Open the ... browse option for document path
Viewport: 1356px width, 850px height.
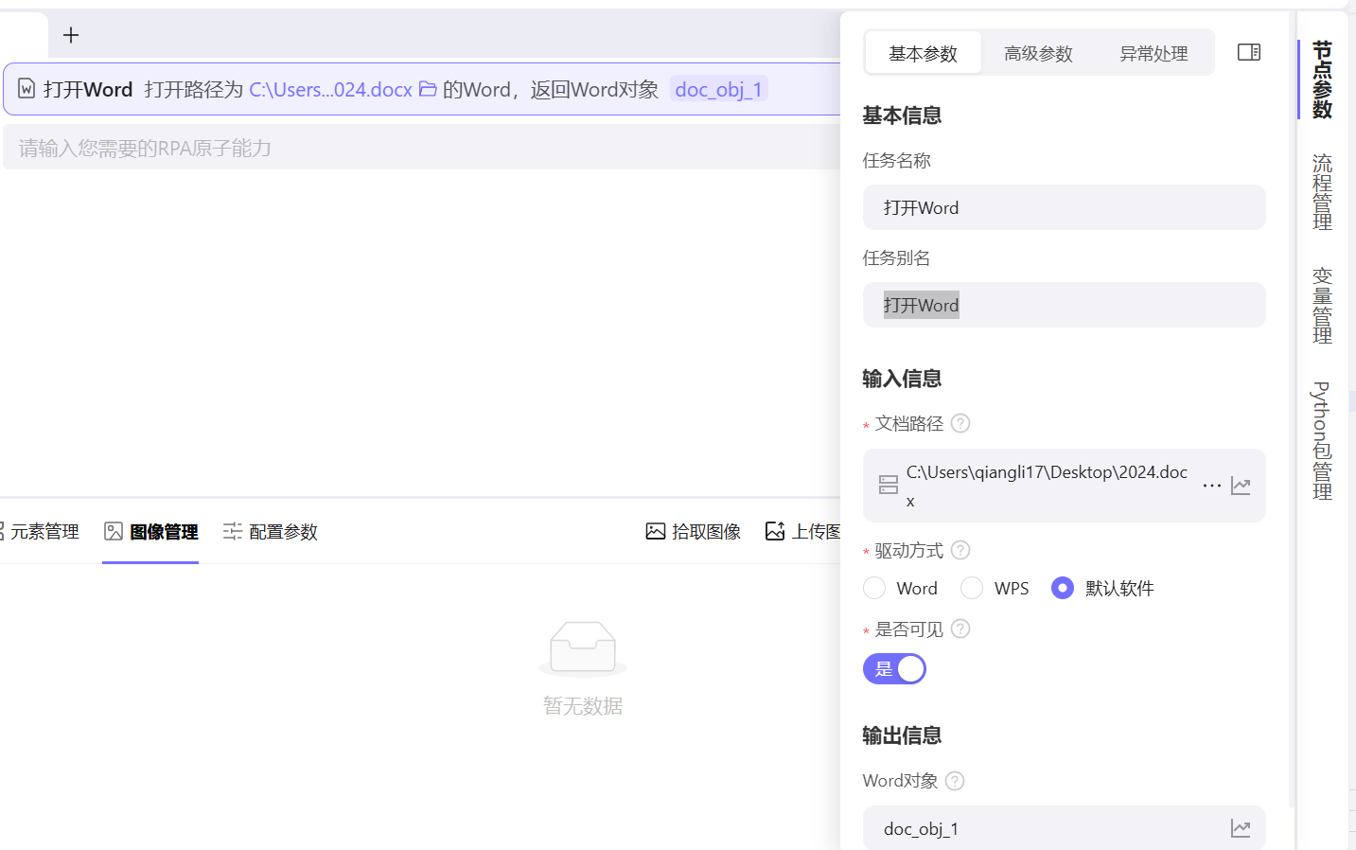pos(1212,485)
